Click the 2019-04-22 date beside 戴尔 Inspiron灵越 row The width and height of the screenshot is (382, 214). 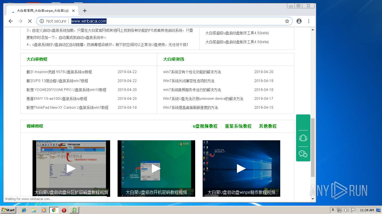coord(127,72)
